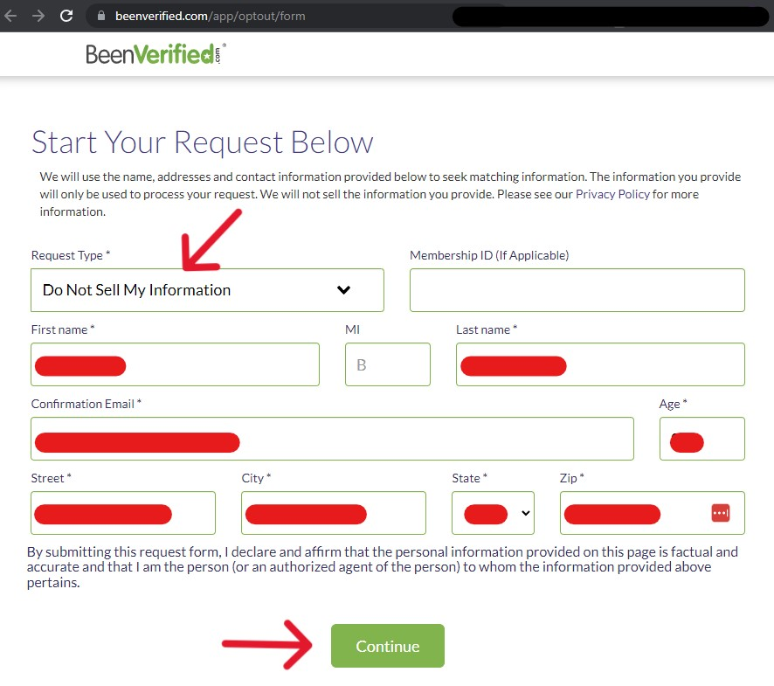Click the browser forward arrow
Image resolution: width=774 pixels, height=686 pixels.
38,16
